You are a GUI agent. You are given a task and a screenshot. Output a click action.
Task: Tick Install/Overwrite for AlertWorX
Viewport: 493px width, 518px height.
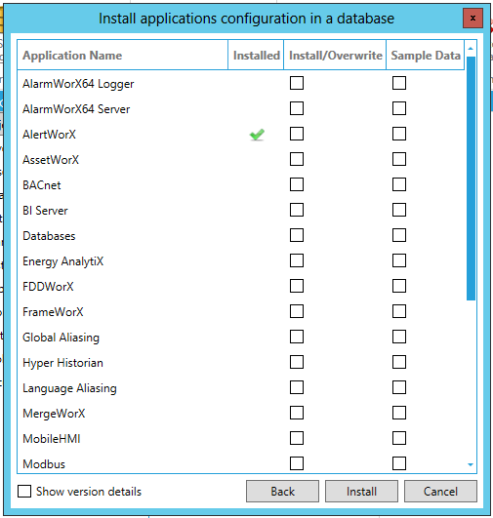click(x=297, y=134)
